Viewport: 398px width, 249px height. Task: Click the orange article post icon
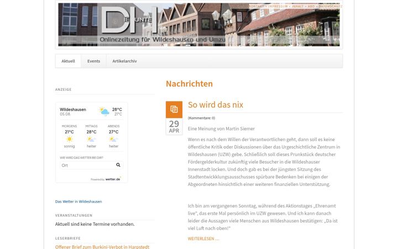pyautogui.click(x=174, y=110)
